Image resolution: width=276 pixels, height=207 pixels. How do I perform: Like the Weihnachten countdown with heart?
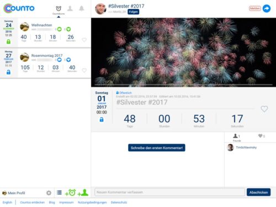[84, 40]
